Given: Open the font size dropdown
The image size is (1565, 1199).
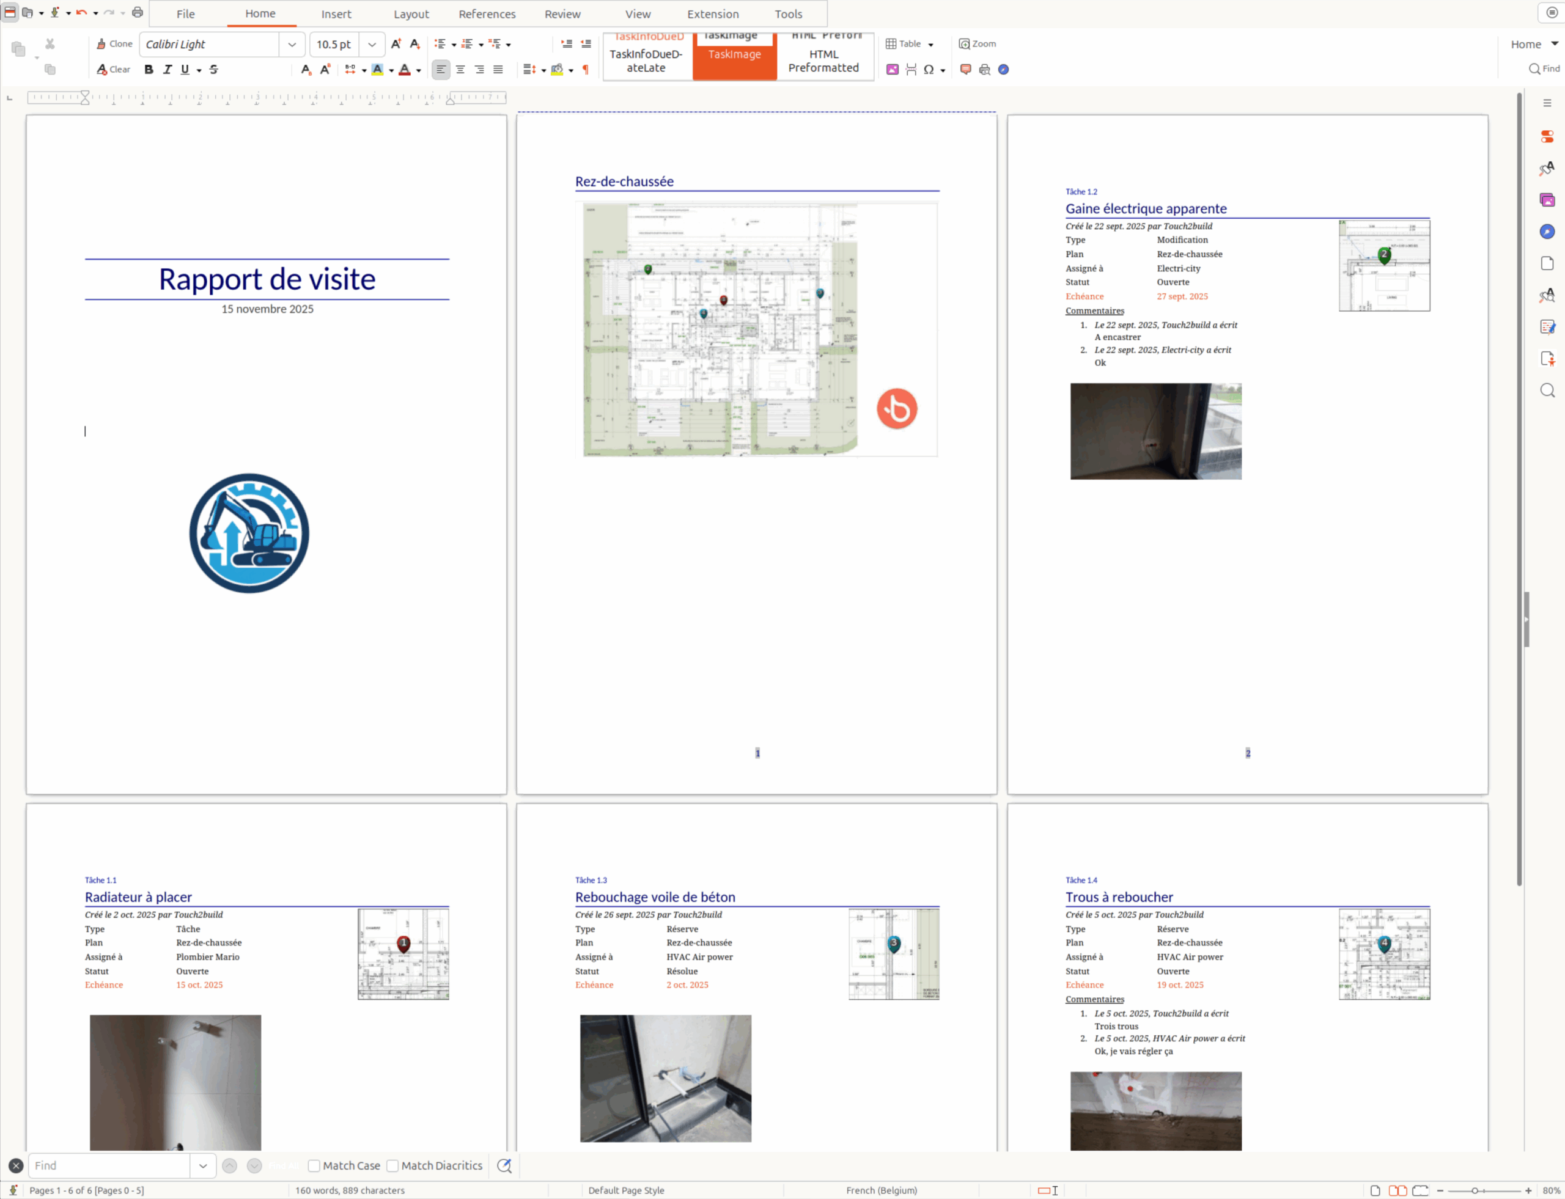Looking at the screenshot, I should coord(371,44).
